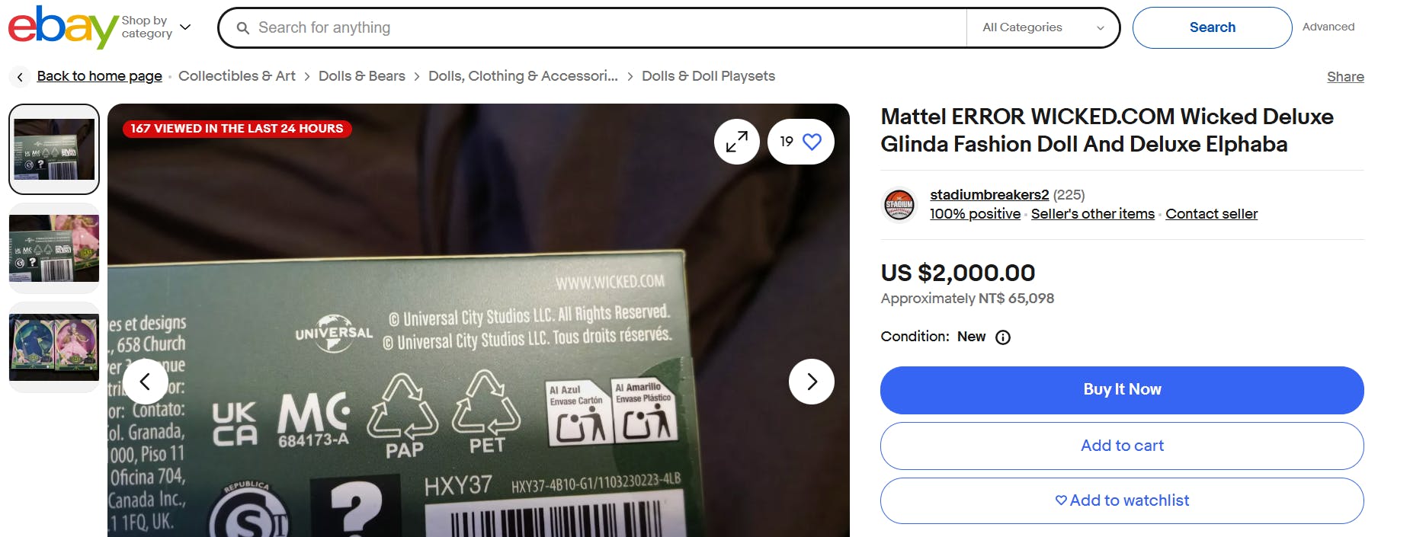Viewport: 1410px width, 537px height.
Task: Click the eBay logo
Action: [62, 27]
